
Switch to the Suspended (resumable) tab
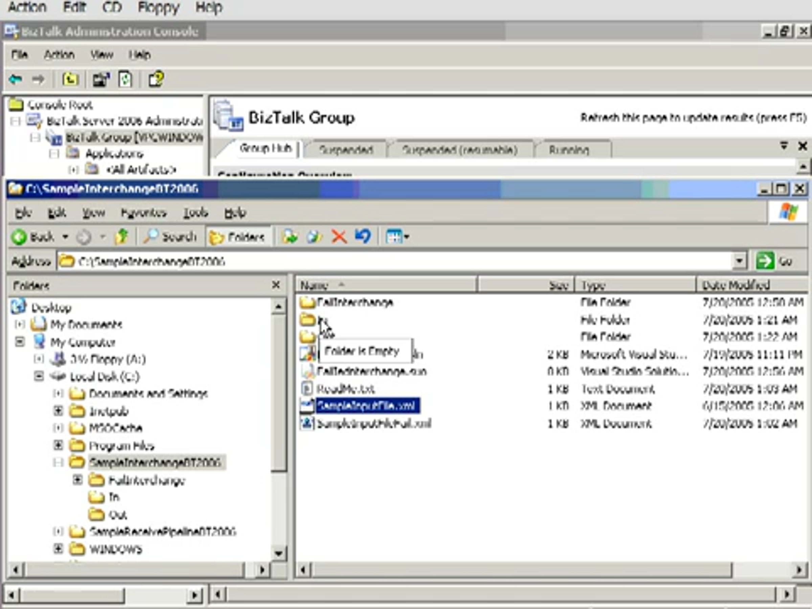point(459,150)
